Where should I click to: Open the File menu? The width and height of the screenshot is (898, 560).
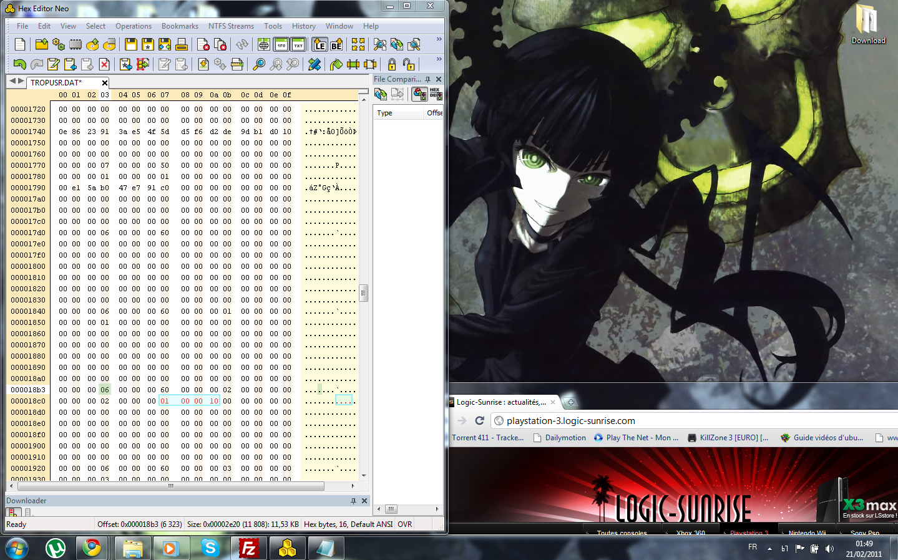tap(22, 26)
